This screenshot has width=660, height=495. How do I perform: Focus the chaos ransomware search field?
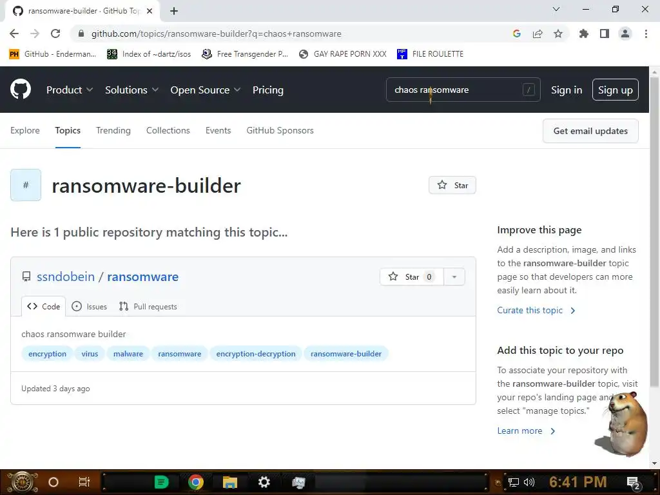tap(463, 90)
